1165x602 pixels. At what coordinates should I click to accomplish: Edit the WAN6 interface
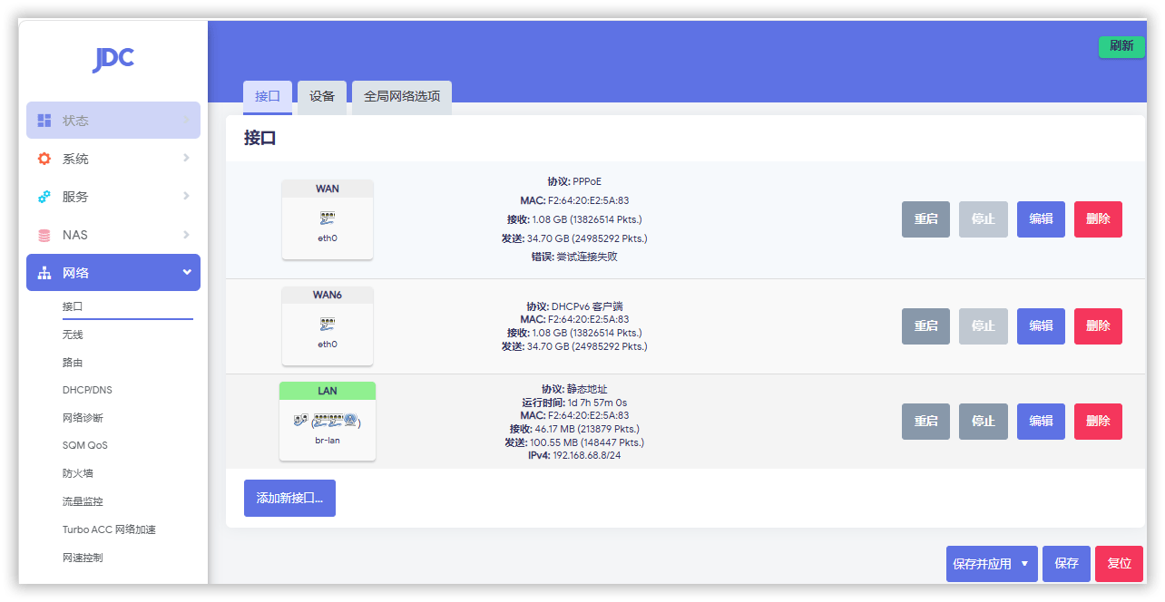point(1041,326)
